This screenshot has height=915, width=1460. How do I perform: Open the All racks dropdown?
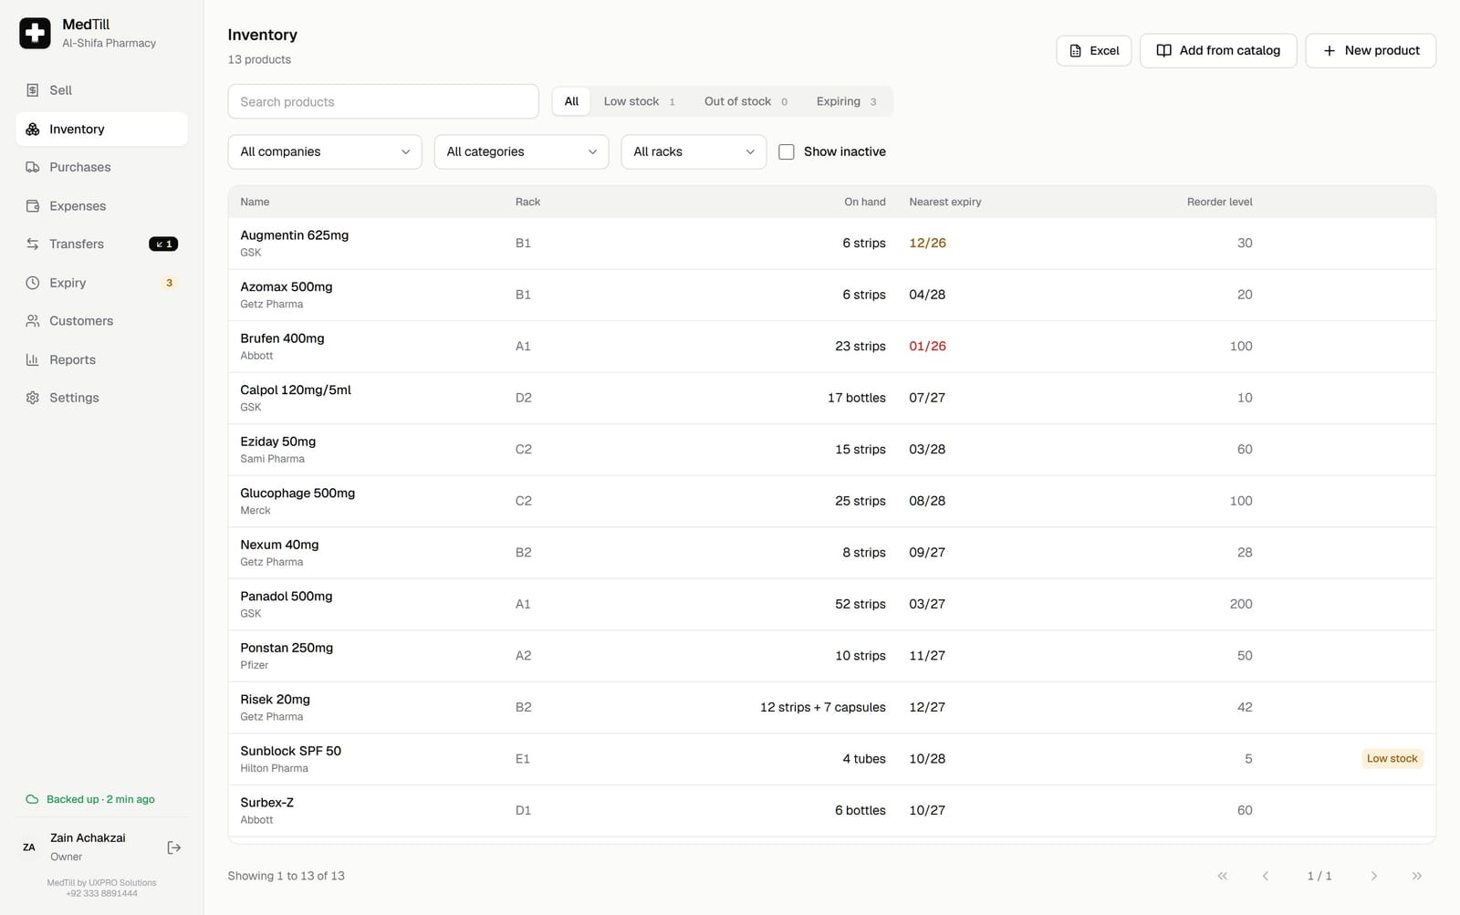693,151
